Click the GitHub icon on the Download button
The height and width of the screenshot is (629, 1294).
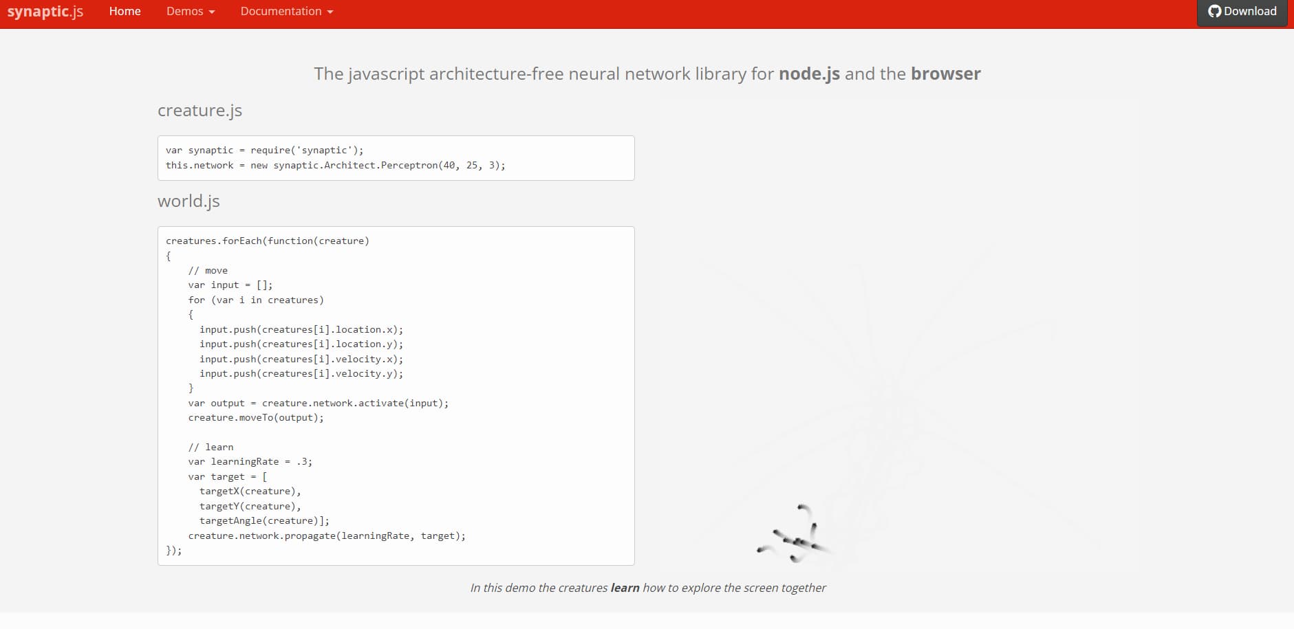pos(1216,11)
